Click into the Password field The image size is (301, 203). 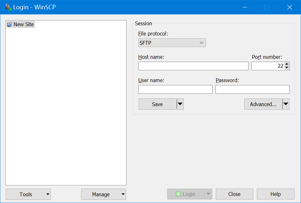pos(252,89)
